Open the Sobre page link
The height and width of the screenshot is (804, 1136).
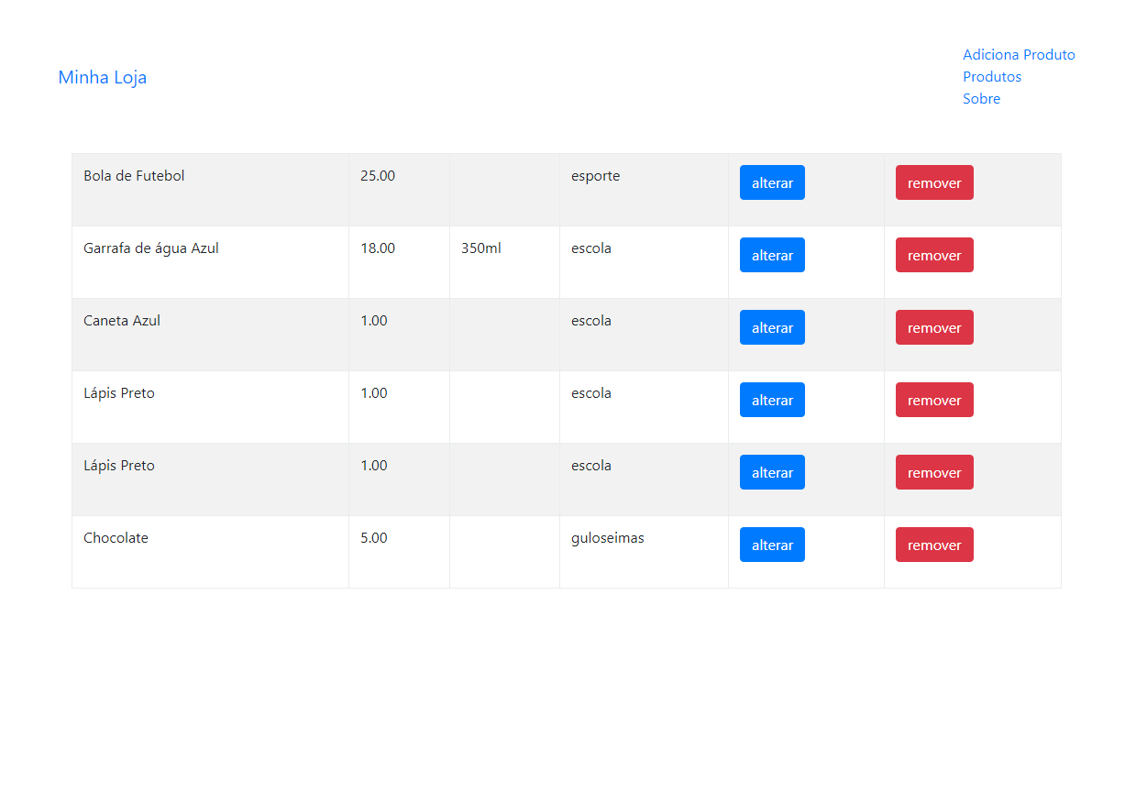coord(981,99)
